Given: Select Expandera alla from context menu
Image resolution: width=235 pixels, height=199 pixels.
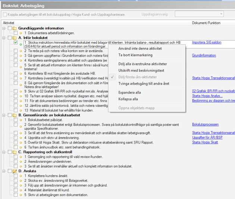Looking at the screenshot, I should click(x=129, y=93).
